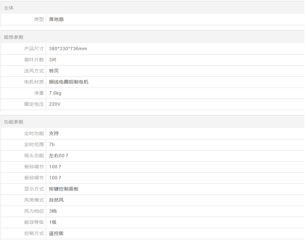Select the 遥控版 control method value
The height and width of the screenshot is (242, 305).
[x=56, y=233]
